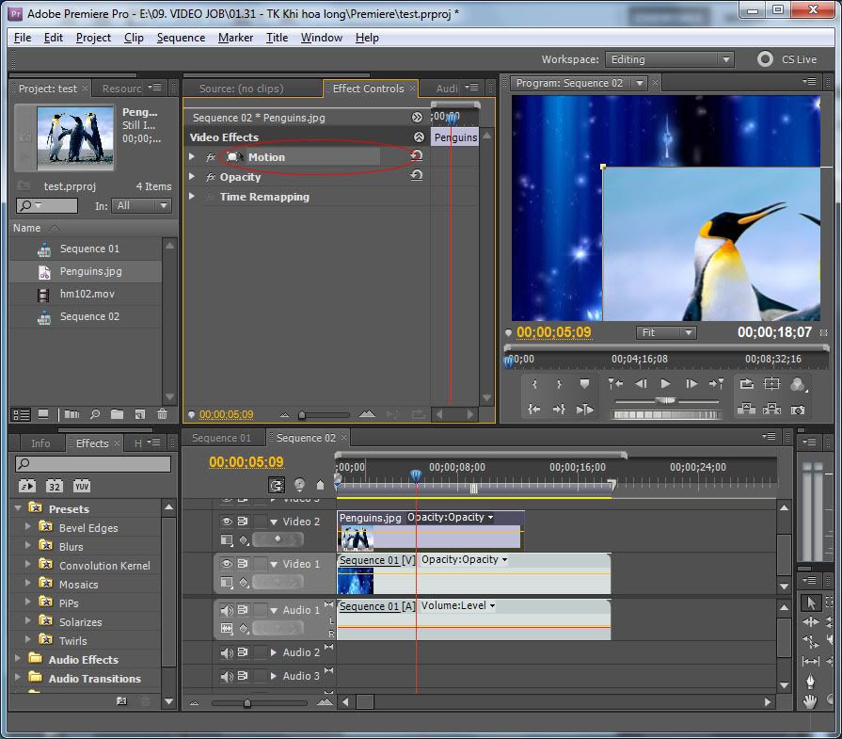Switch to the Sequence 01 timeline tab
Image resolution: width=842 pixels, height=739 pixels.
[x=222, y=438]
